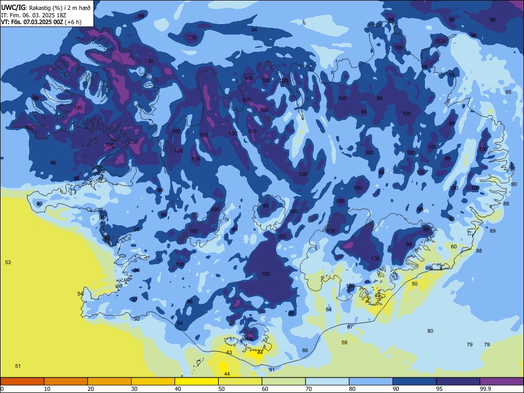The height and width of the screenshot is (393, 524).
Task: Click the map title 'Rakastig (%) í 2 m hæð'
Action: (60, 8)
